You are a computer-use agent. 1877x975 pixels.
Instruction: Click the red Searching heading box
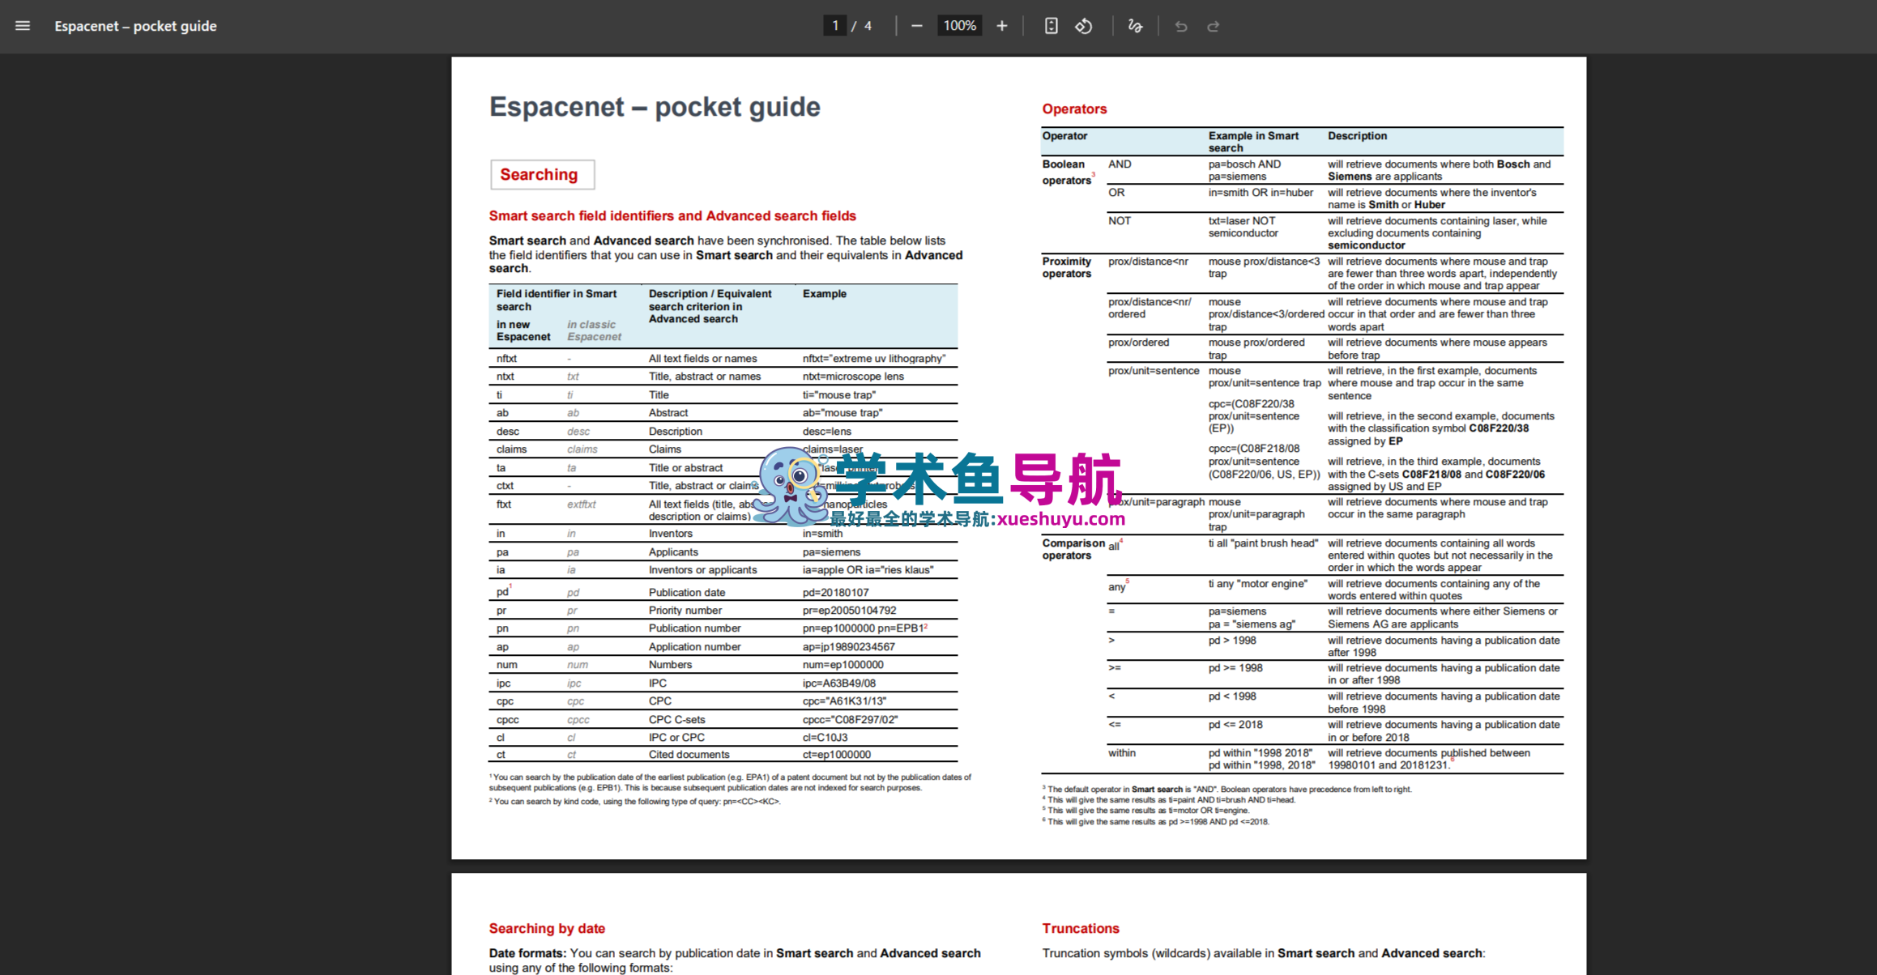(542, 174)
